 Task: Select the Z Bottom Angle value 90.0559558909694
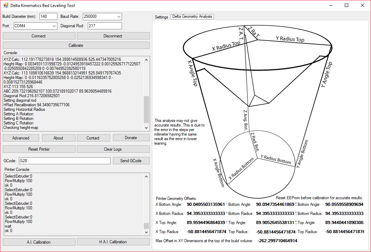344,204
